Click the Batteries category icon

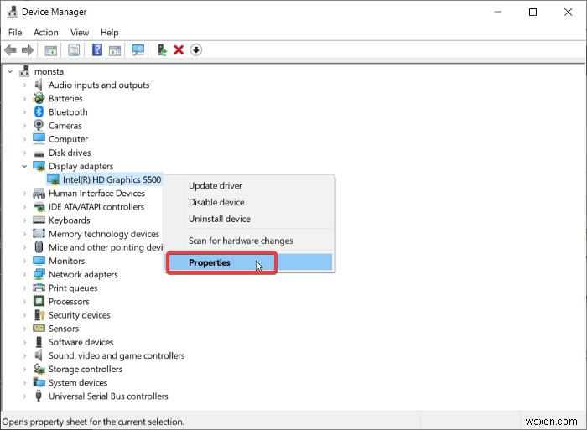(x=39, y=98)
